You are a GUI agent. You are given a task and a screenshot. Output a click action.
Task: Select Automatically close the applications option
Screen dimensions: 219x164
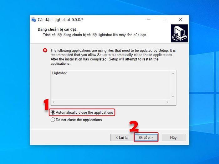click(x=82, y=112)
